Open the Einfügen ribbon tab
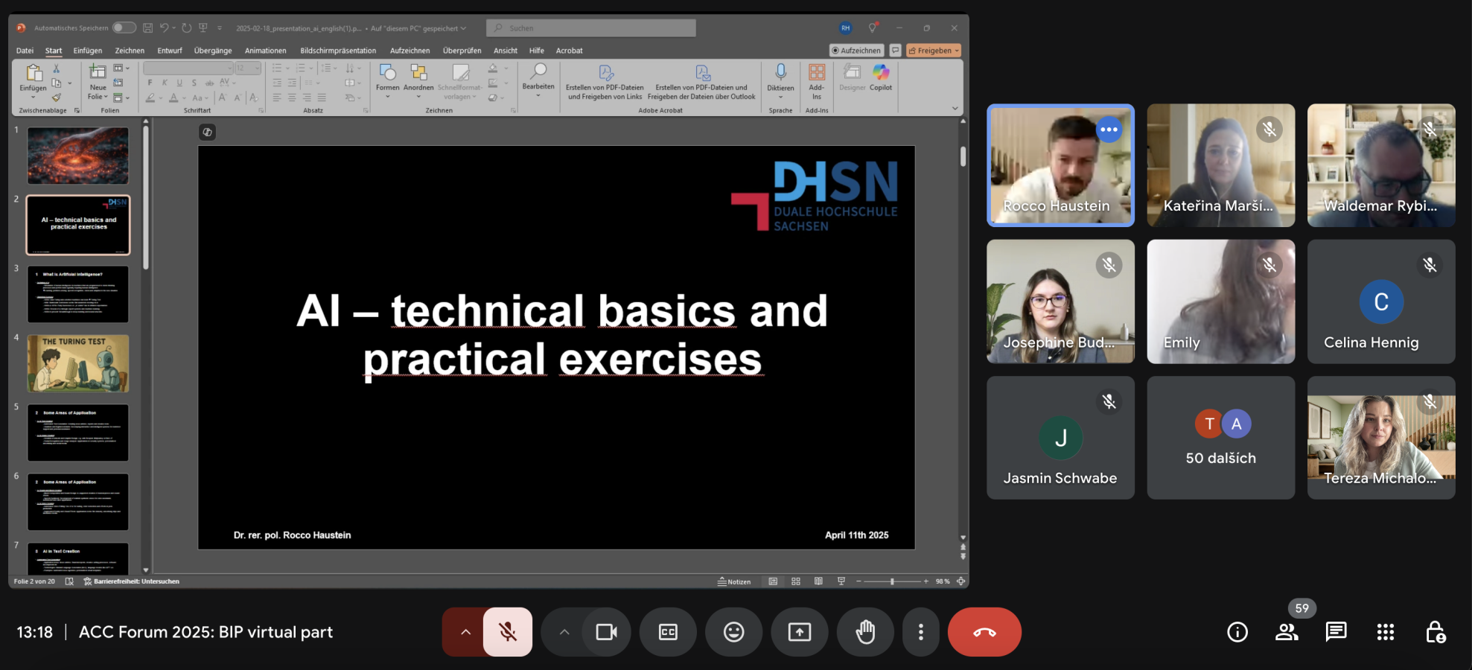Screen dimensions: 1472x670 point(88,51)
